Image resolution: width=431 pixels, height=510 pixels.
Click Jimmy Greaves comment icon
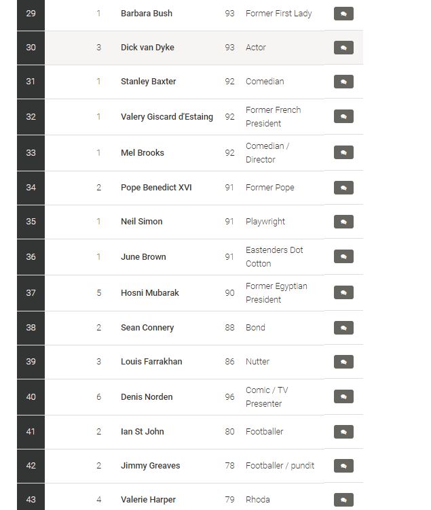(x=343, y=466)
